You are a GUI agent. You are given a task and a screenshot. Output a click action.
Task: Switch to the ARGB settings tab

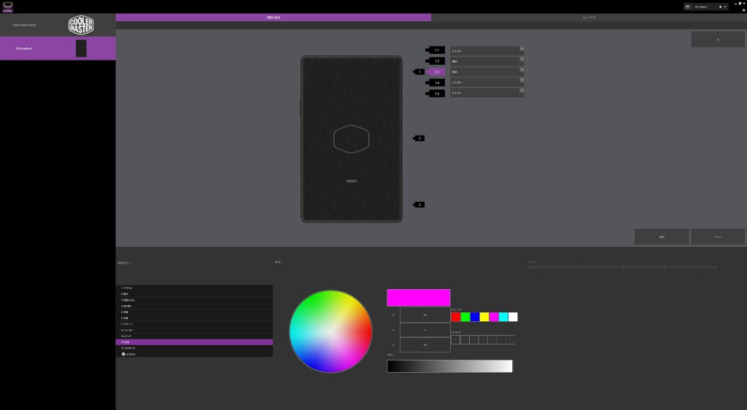[273, 17]
